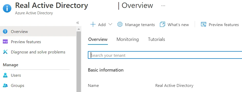Switch to the Tutorials tab

[156, 39]
